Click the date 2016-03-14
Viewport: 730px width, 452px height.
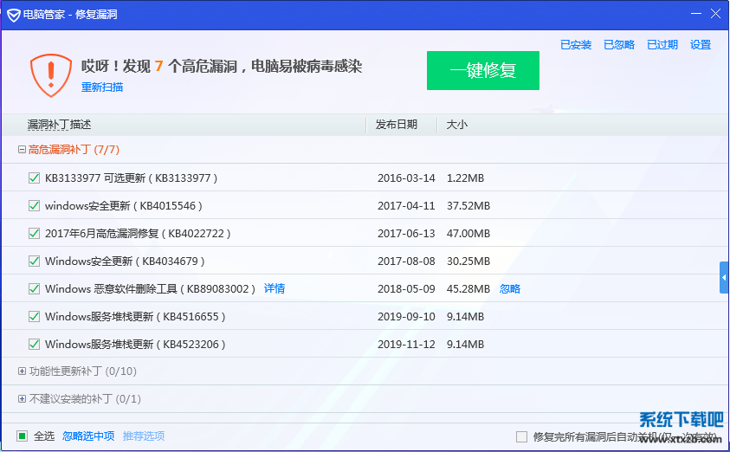pos(406,178)
